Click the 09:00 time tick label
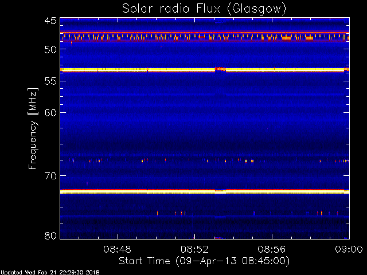 coord(349,249)
